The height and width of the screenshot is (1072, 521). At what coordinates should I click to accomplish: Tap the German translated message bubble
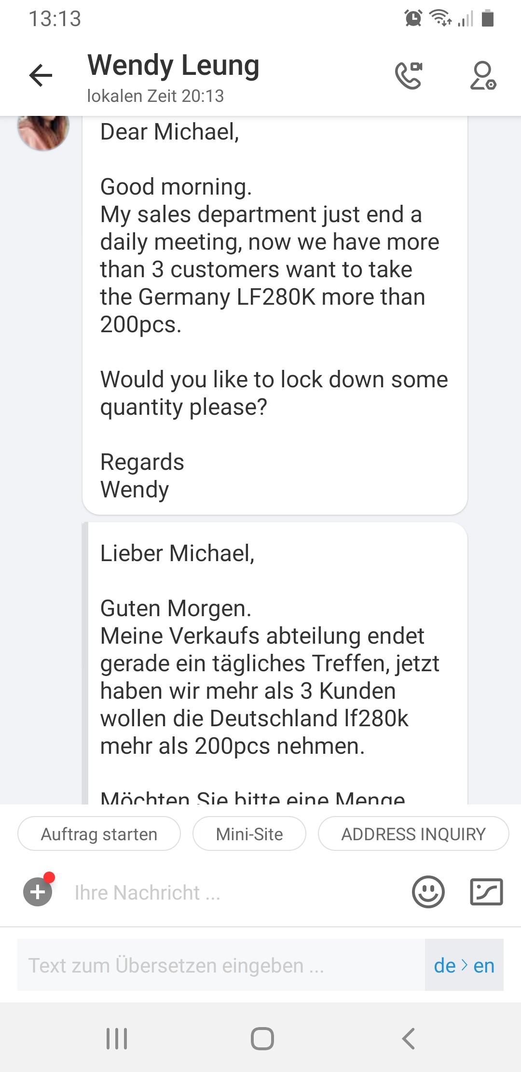(274, 666)
